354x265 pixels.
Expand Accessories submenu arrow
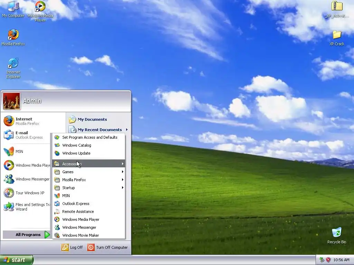click(x=122, y=164)
